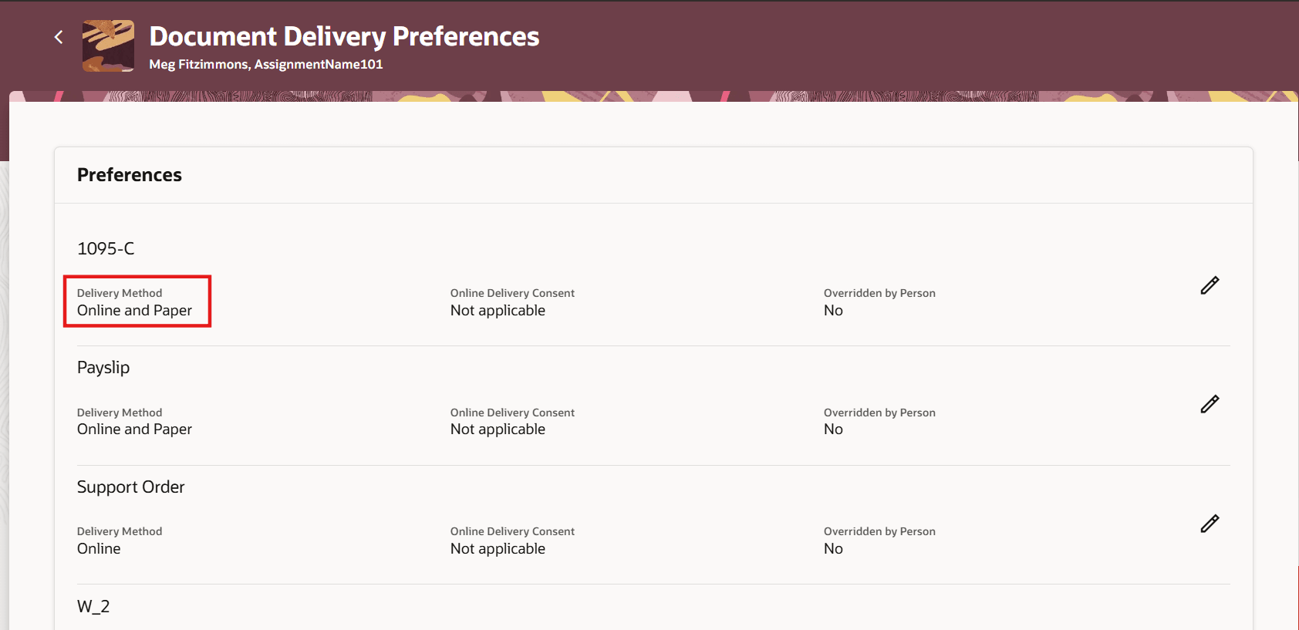Select the 1095-C Delivery Method value
Viewport: 1299px width, 630px height.
134,311
